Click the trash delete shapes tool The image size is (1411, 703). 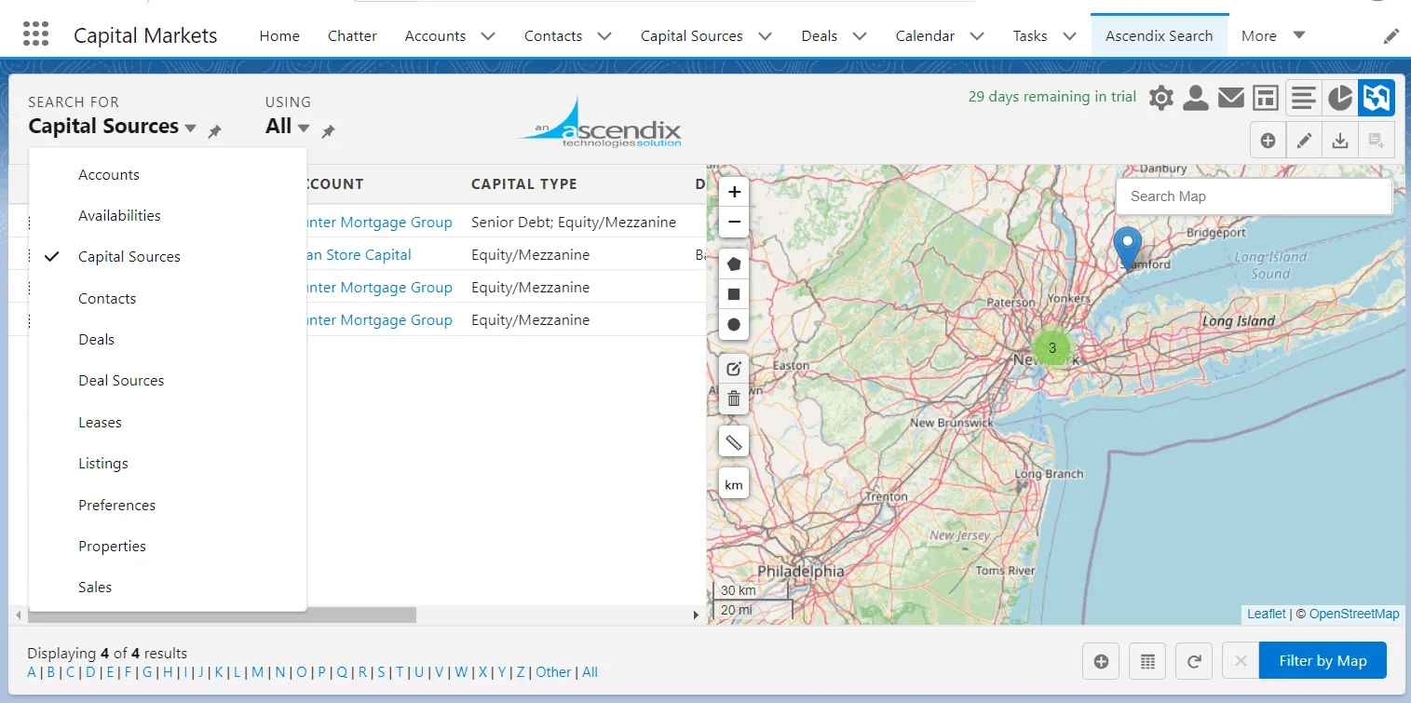point(734,399)
